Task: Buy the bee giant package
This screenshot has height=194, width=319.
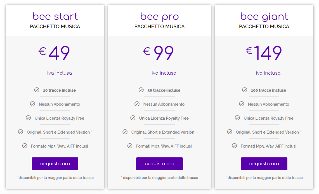Action: [x=264, y=164]
